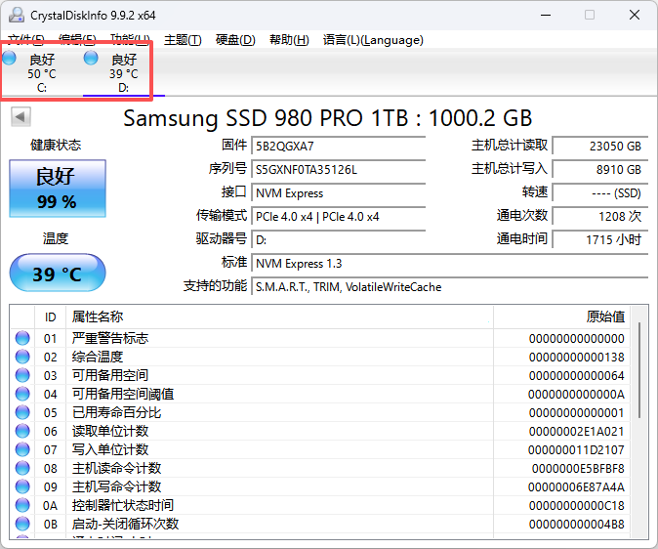Image resolution: width=658 pixels, height=549 pixels.
Task: Click the 属性名称 column header
Action: point(279,317)
